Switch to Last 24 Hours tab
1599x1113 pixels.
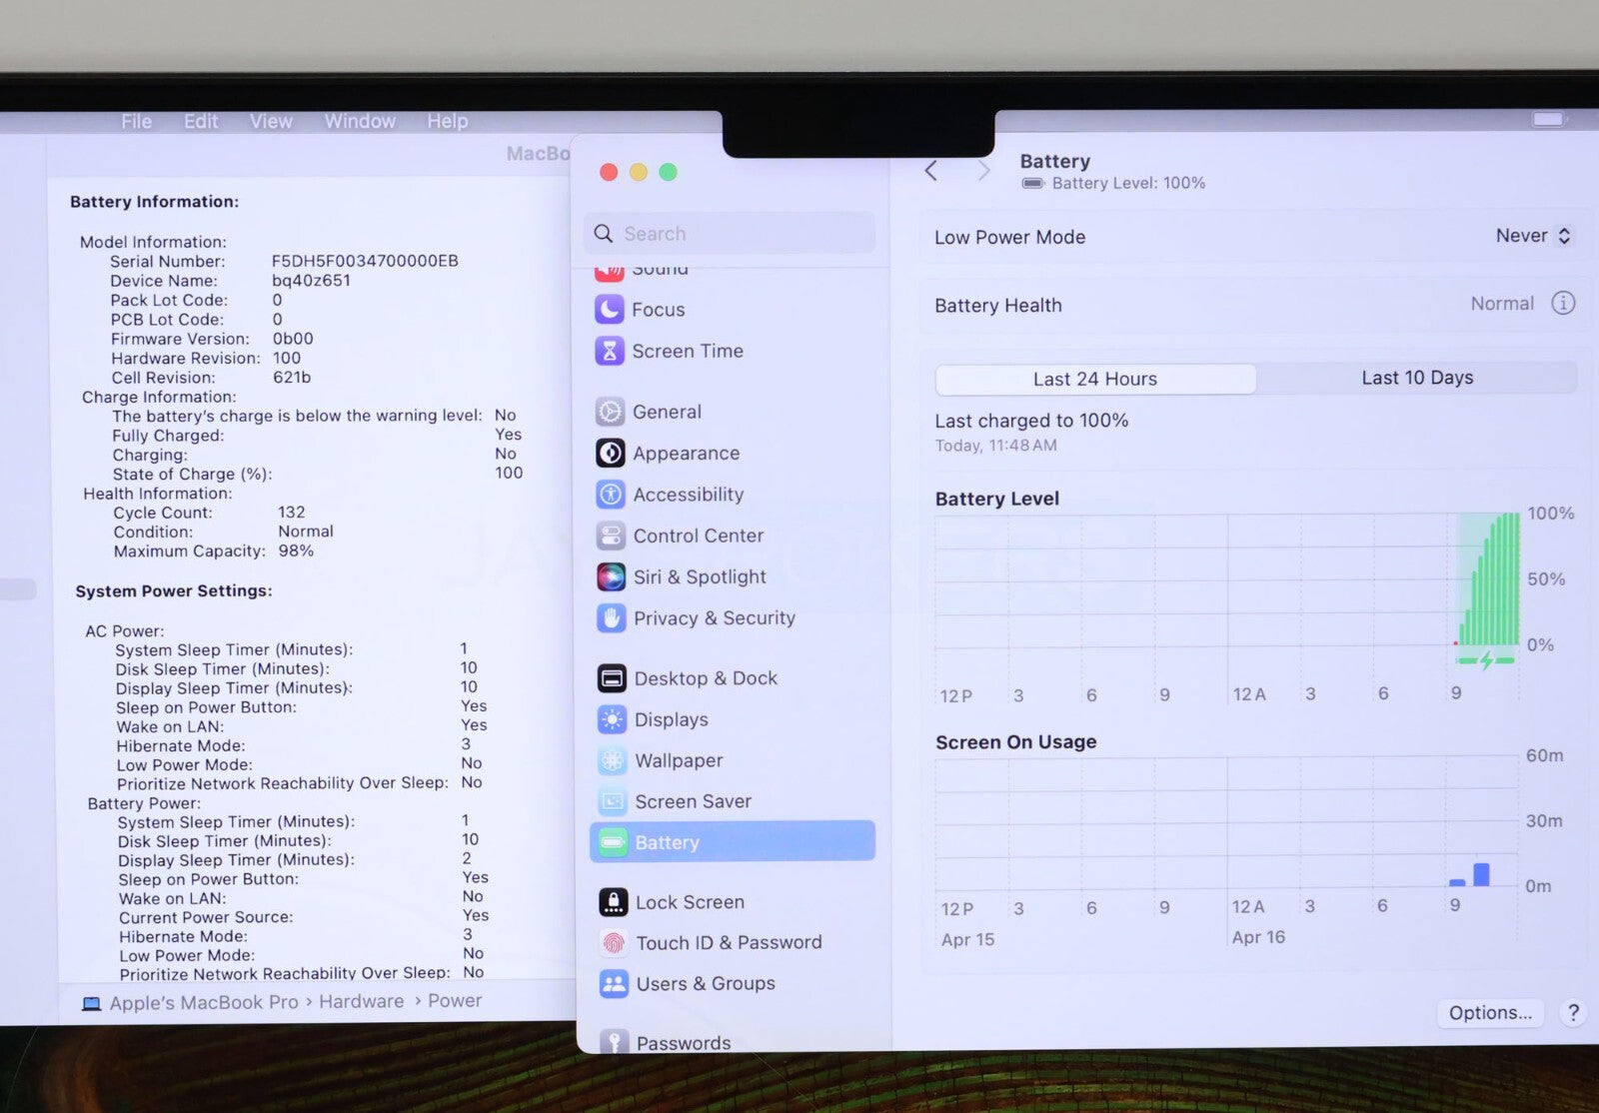point(1095,379)
